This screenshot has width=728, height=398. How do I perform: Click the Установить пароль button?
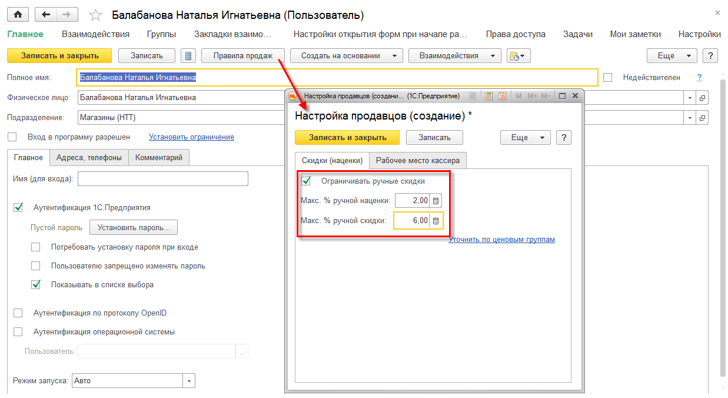click(133, 227)
